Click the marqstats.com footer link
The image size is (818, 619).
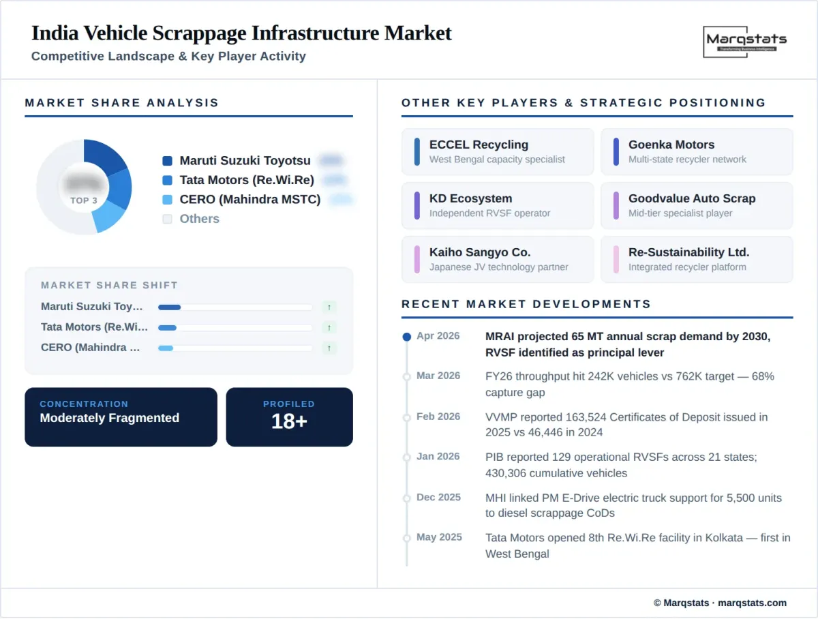(x=753, y=603)
